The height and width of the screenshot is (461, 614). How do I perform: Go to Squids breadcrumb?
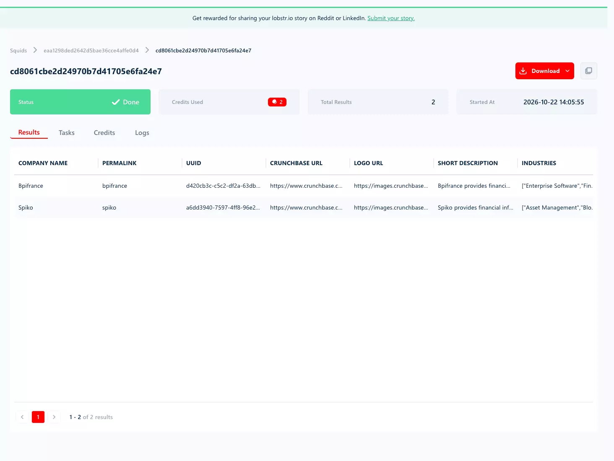(18, 50)
